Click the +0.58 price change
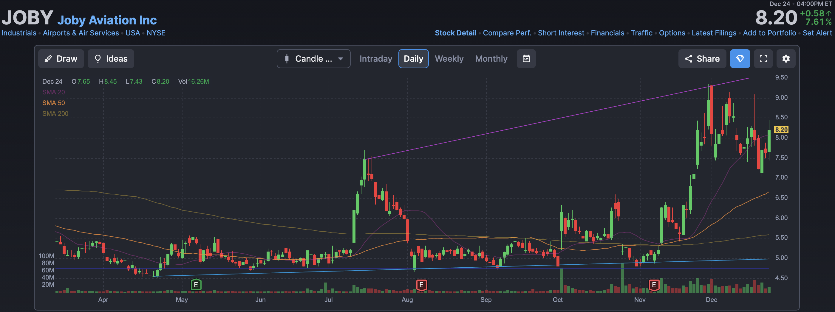 pos(815,13)
